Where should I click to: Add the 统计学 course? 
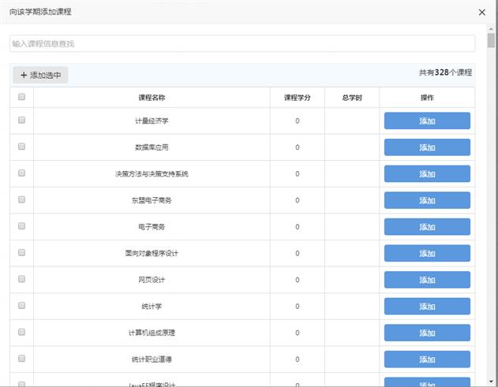pos(427,306)
